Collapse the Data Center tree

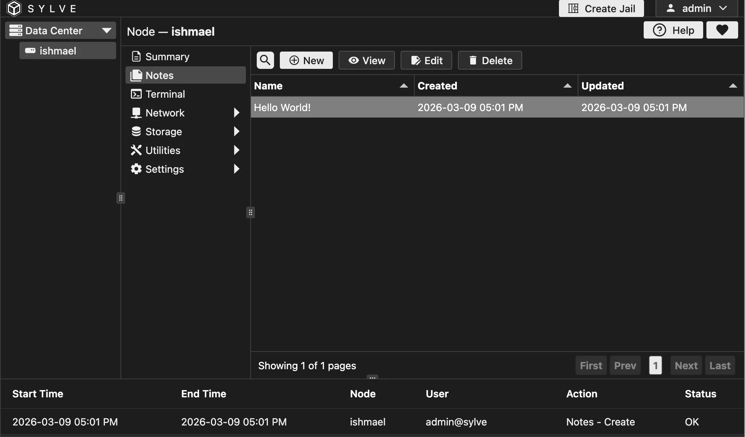coord(106,30)
